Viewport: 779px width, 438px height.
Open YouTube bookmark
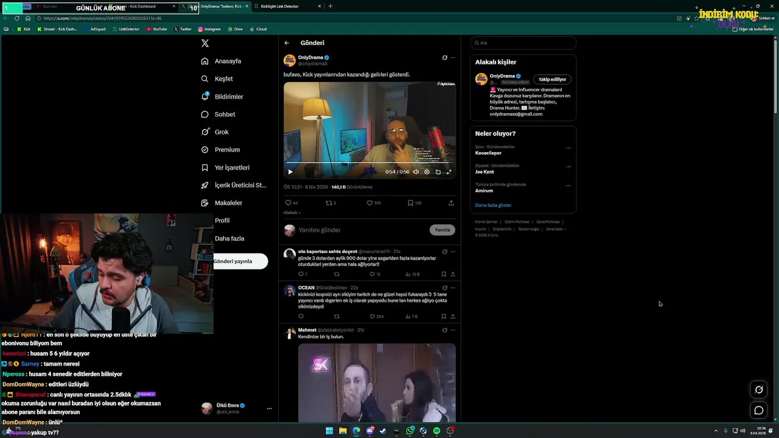click(156, 29)
